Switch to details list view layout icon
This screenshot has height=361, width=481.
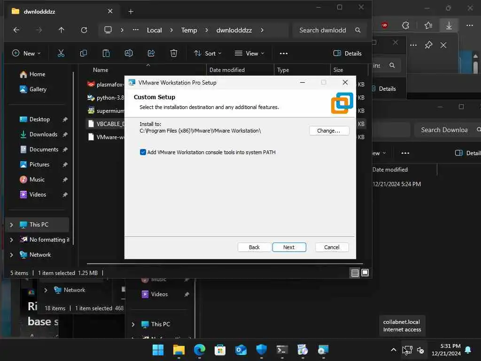355,273
